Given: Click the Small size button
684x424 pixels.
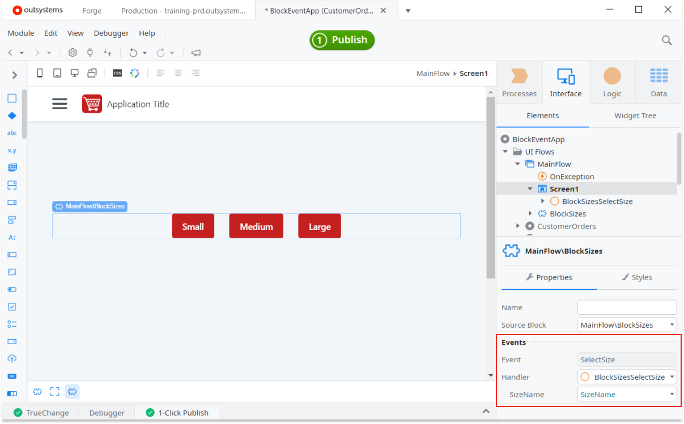Looking at the screenshot, I should coord(193,226).
